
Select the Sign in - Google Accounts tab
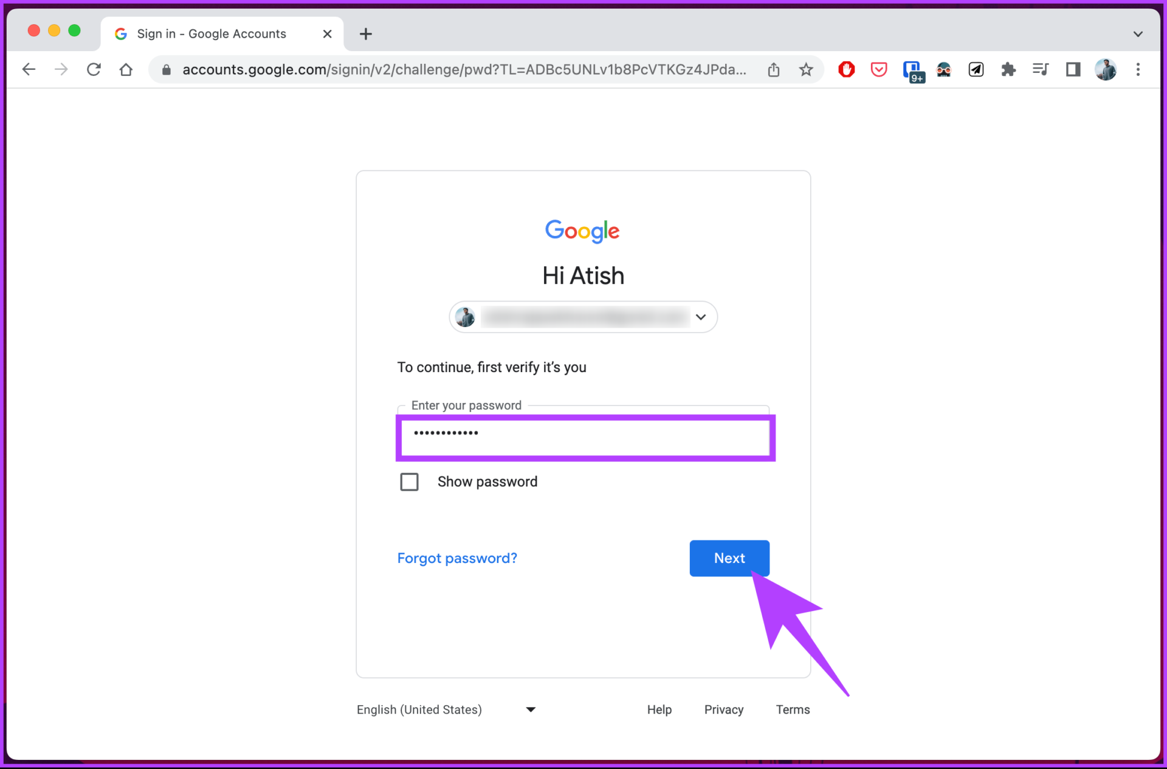click(x=222, y=34)
